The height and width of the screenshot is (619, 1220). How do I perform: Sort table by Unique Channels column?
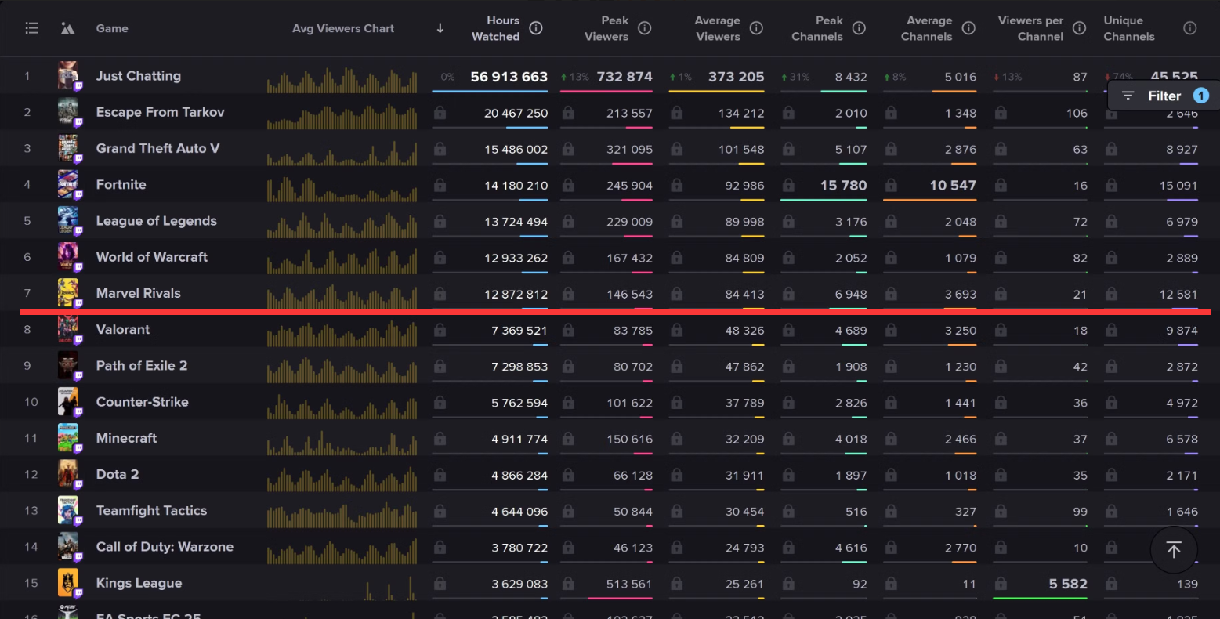(x=1128, y=28)
